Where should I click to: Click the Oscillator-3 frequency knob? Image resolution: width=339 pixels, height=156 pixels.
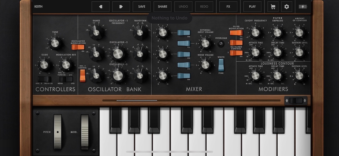(118, 75)
